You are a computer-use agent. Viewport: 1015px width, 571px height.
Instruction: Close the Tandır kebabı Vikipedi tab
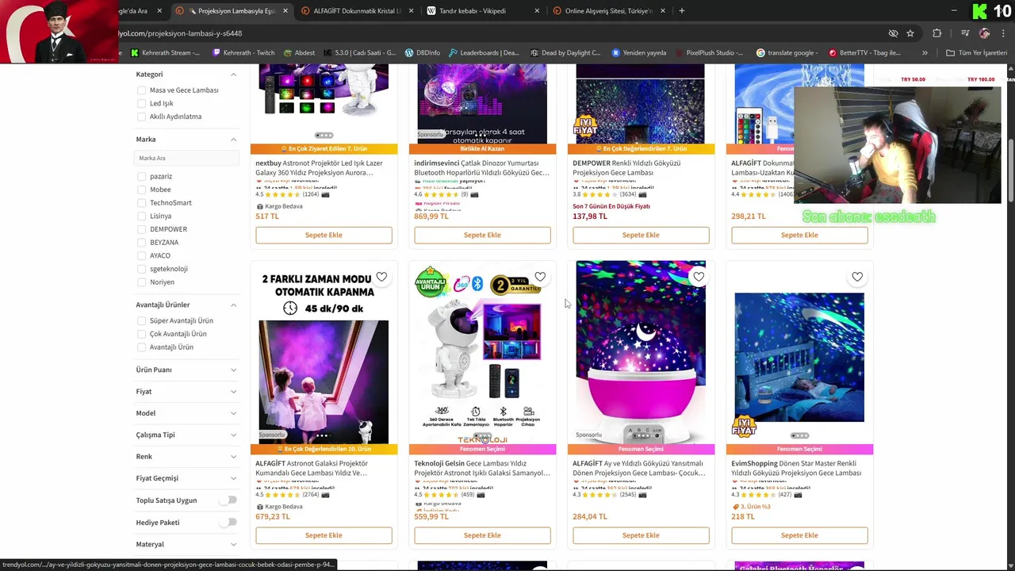[x=537, y=11]
